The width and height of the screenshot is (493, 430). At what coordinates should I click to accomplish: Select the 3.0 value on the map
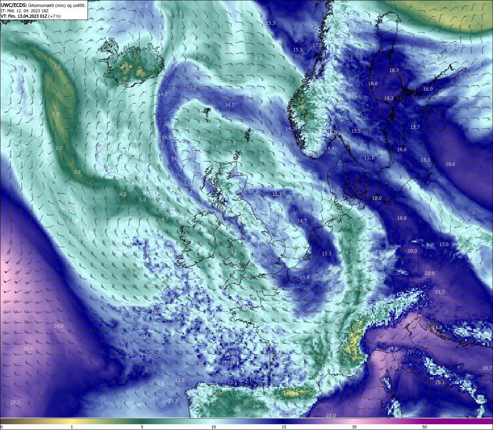point(56,114)
